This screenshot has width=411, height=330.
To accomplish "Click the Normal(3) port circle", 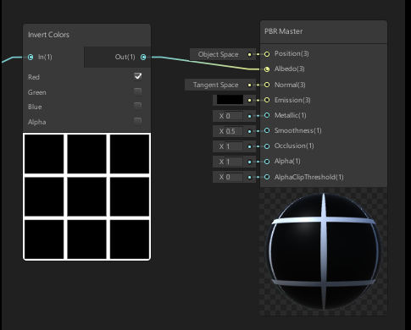I will tap(267, 85).
